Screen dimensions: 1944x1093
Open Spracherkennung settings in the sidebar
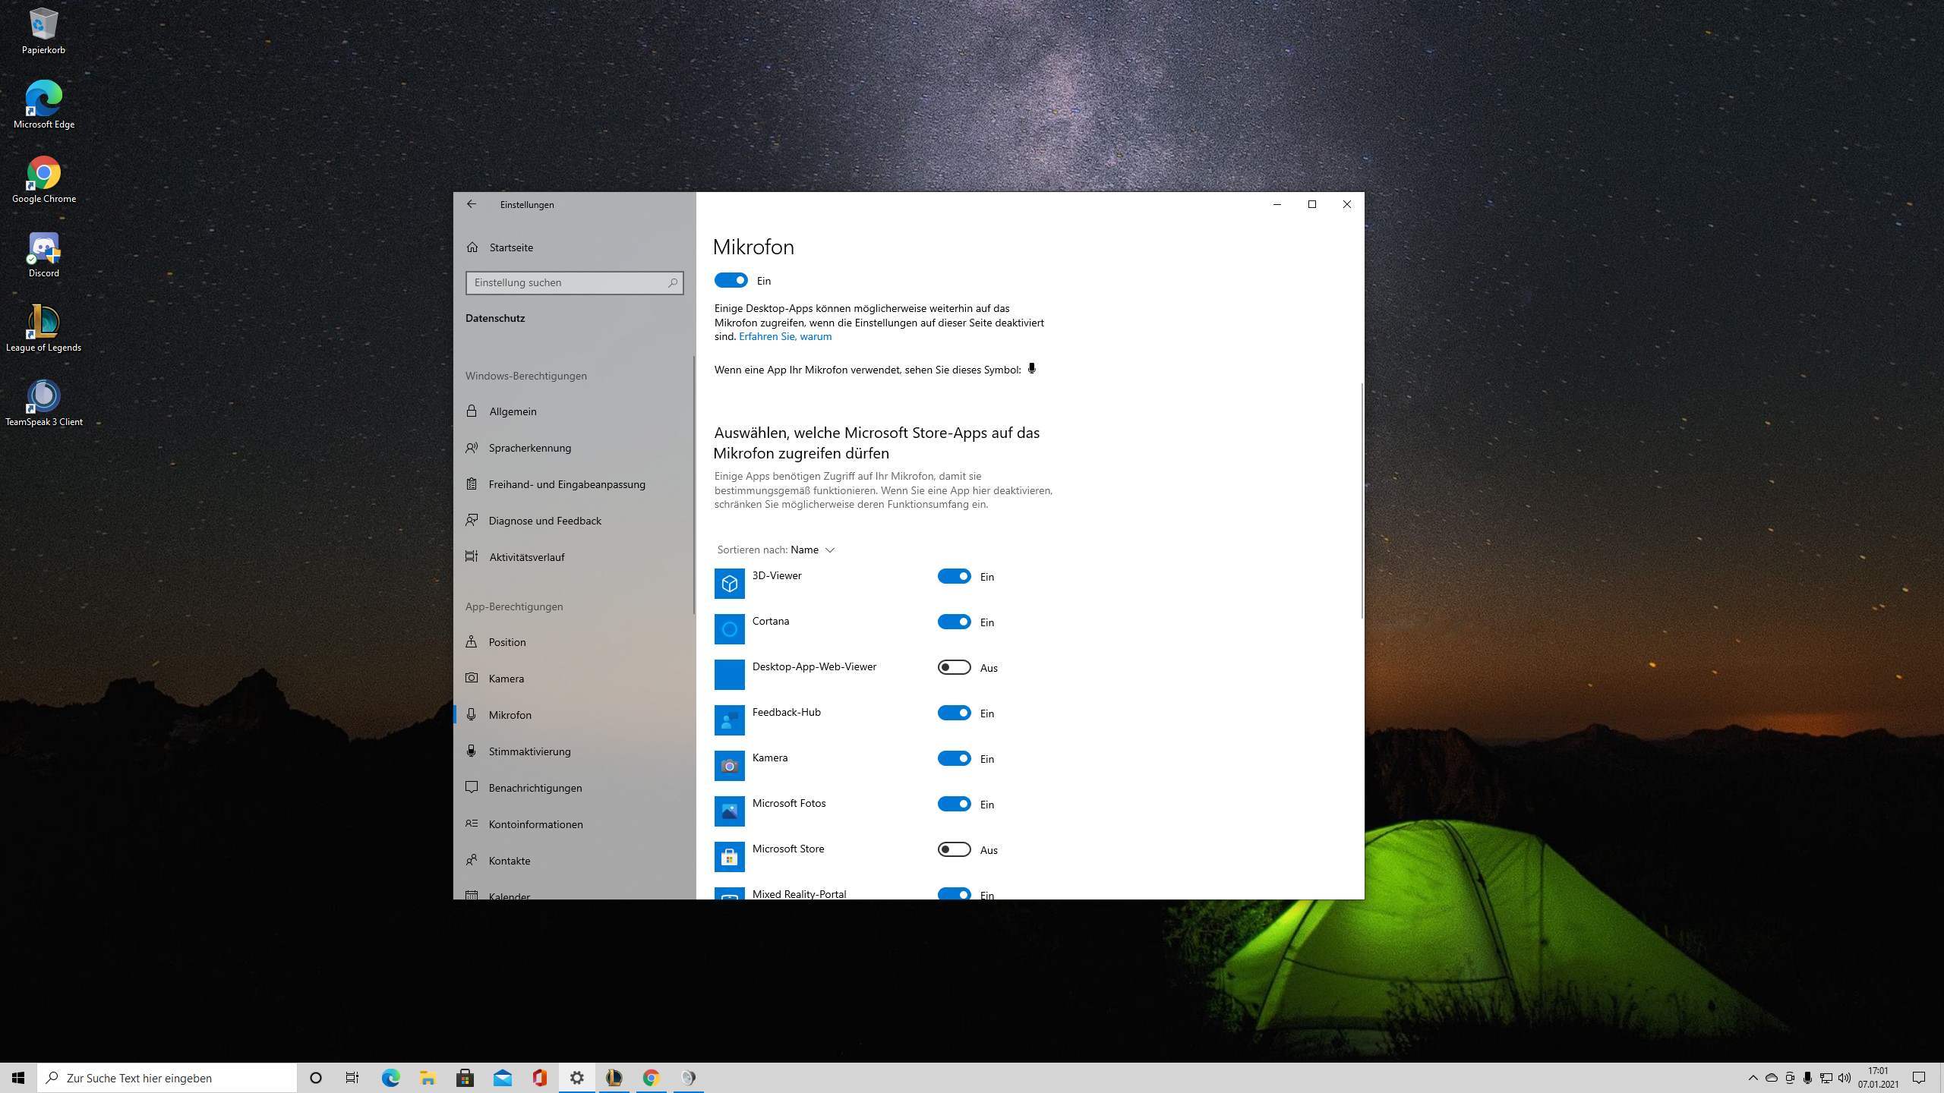(529, 447)
